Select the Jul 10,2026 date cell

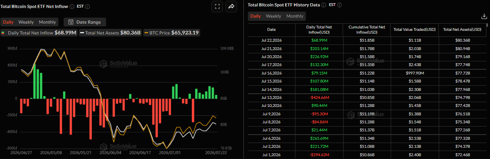(271, 105)
